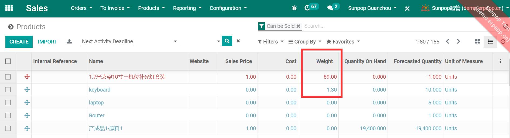Clear the advanced search with X icon
Image resolution: width=510 pixels, height=138 pixels.
click(238, 41)
